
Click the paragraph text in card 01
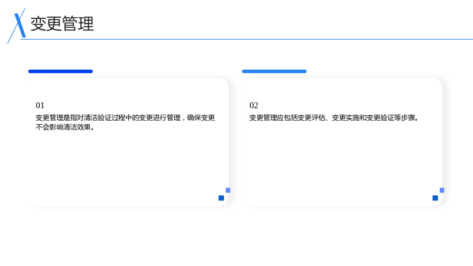[x=125, y=122]
